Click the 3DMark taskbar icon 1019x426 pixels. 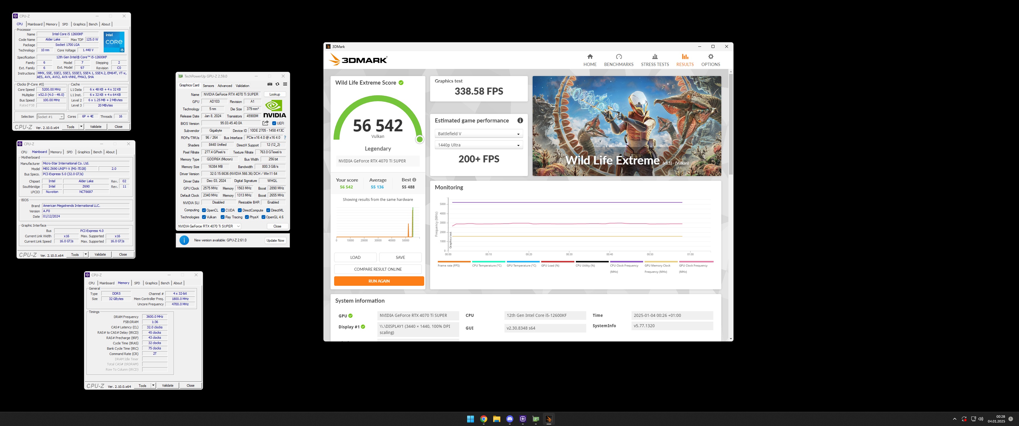549,419
